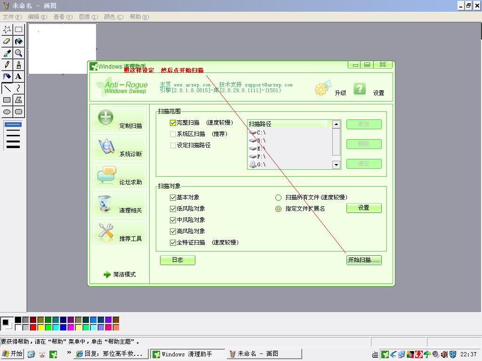
Task: Click scan path list scroll-up arrow
Action: pyautogui.click(x=336, y=124)
